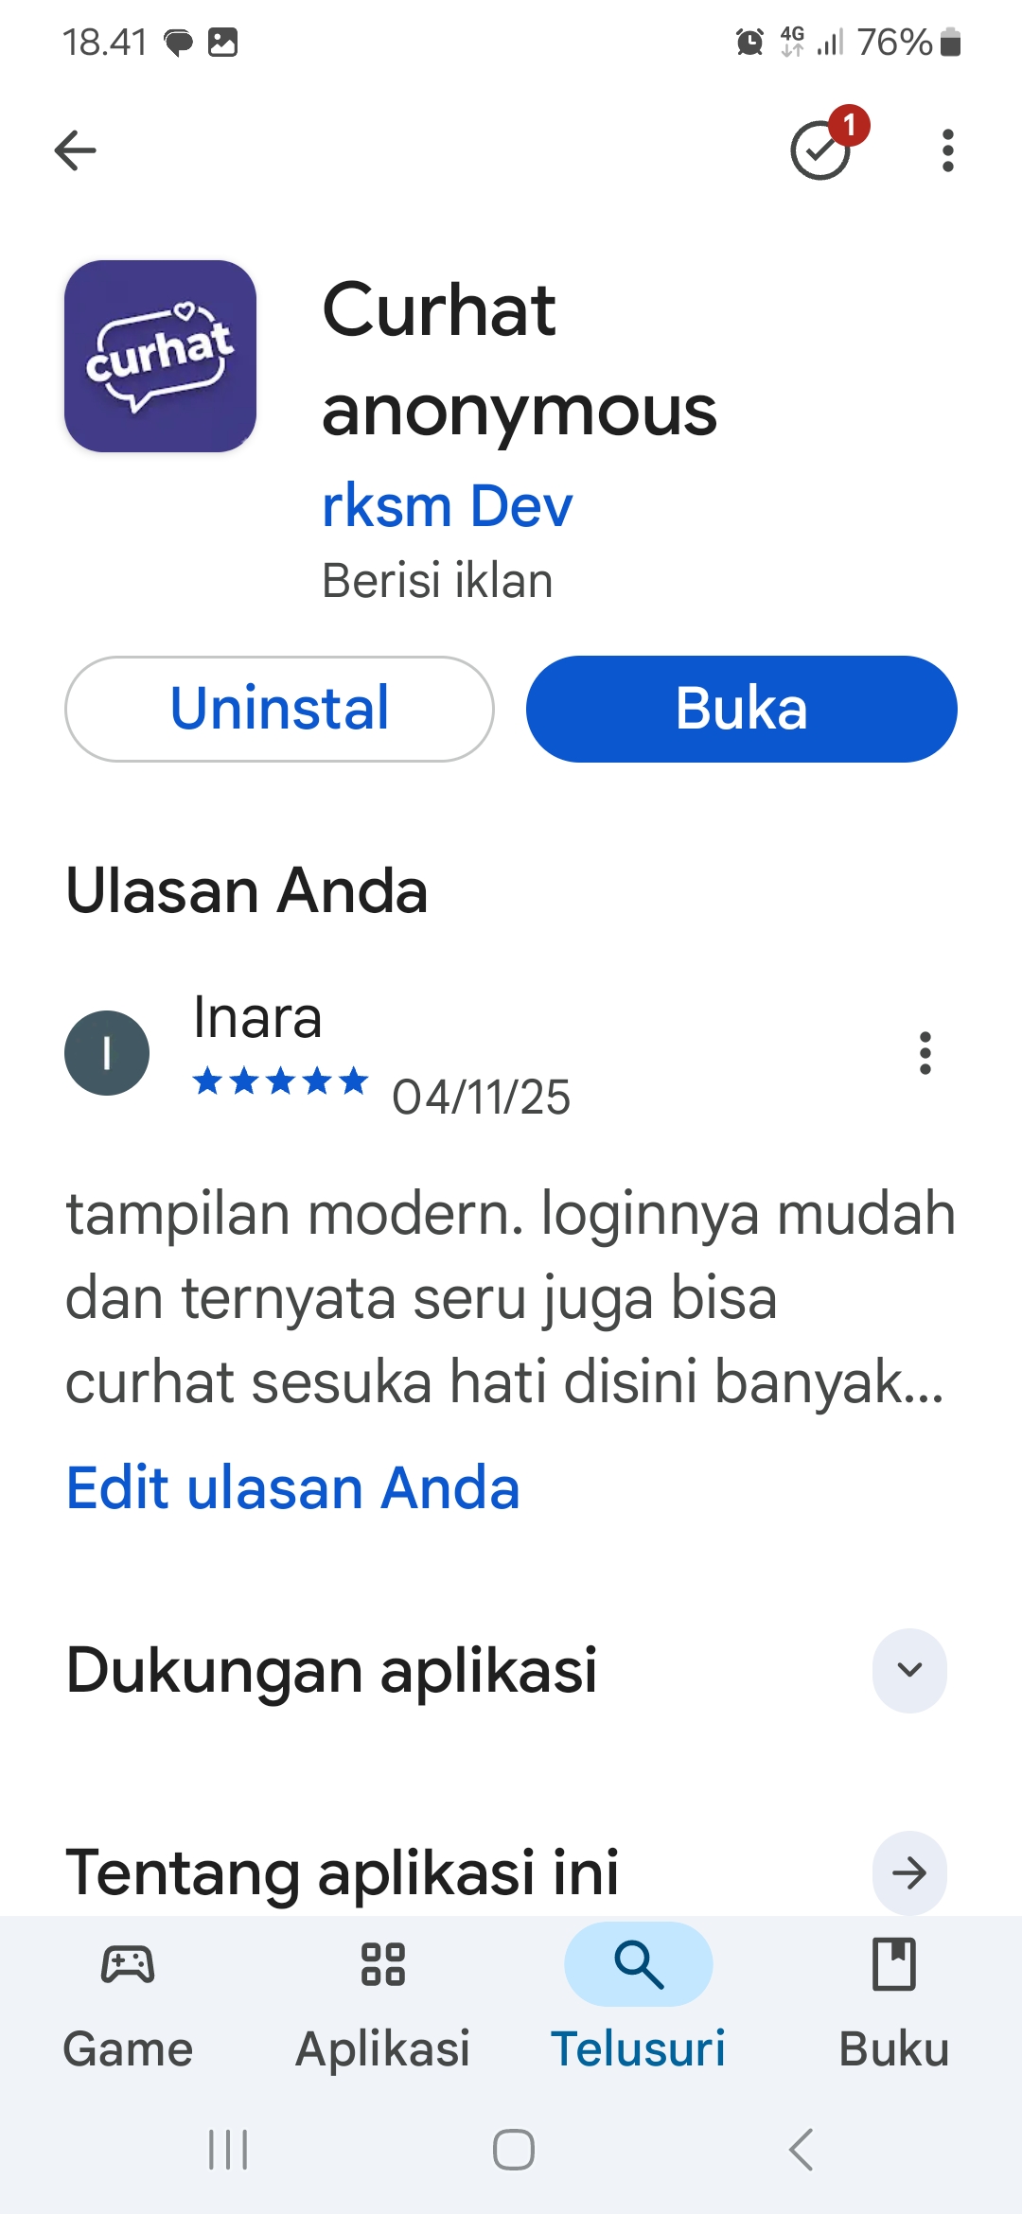Open the recent apps navigation button
Screen dimensions: 1022x2214
pos(228,2150)
